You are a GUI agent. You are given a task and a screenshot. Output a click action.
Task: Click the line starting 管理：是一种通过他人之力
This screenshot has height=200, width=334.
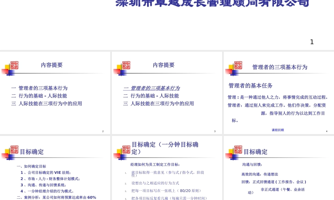pos(278,97)
